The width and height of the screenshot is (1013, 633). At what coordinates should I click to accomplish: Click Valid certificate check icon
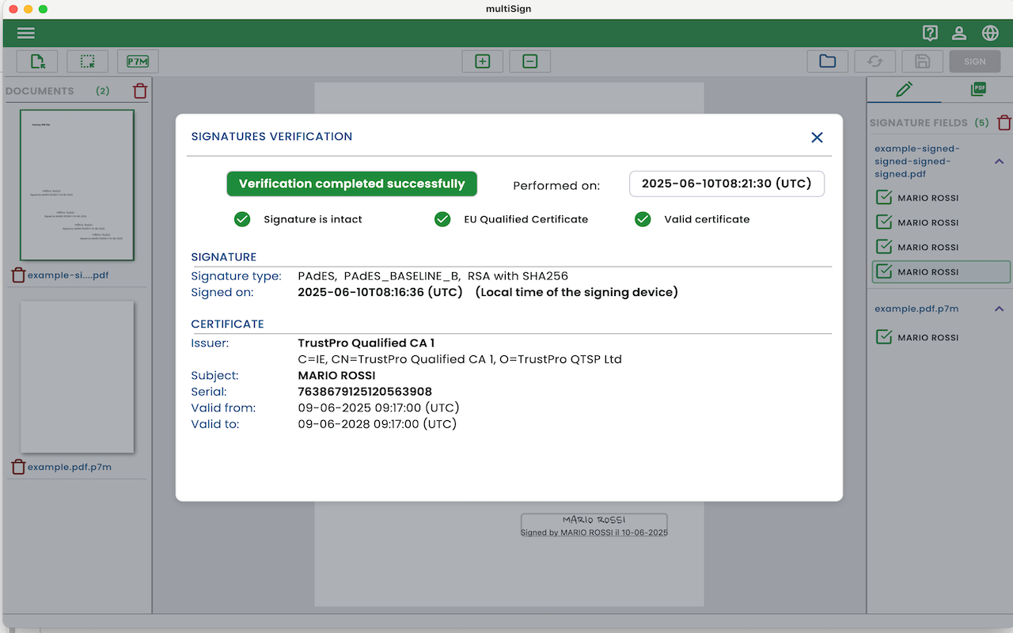click(643, 219)
